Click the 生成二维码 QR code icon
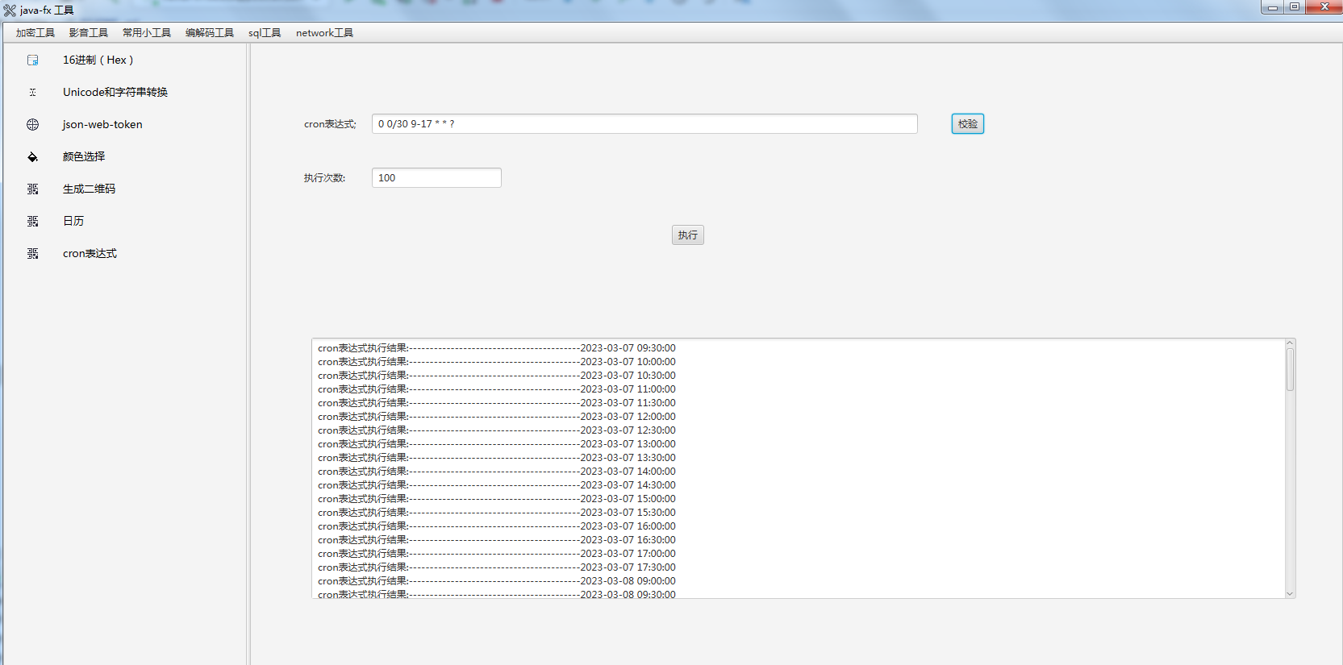Viewport: 1343px width, 665px height. (33, 189)
